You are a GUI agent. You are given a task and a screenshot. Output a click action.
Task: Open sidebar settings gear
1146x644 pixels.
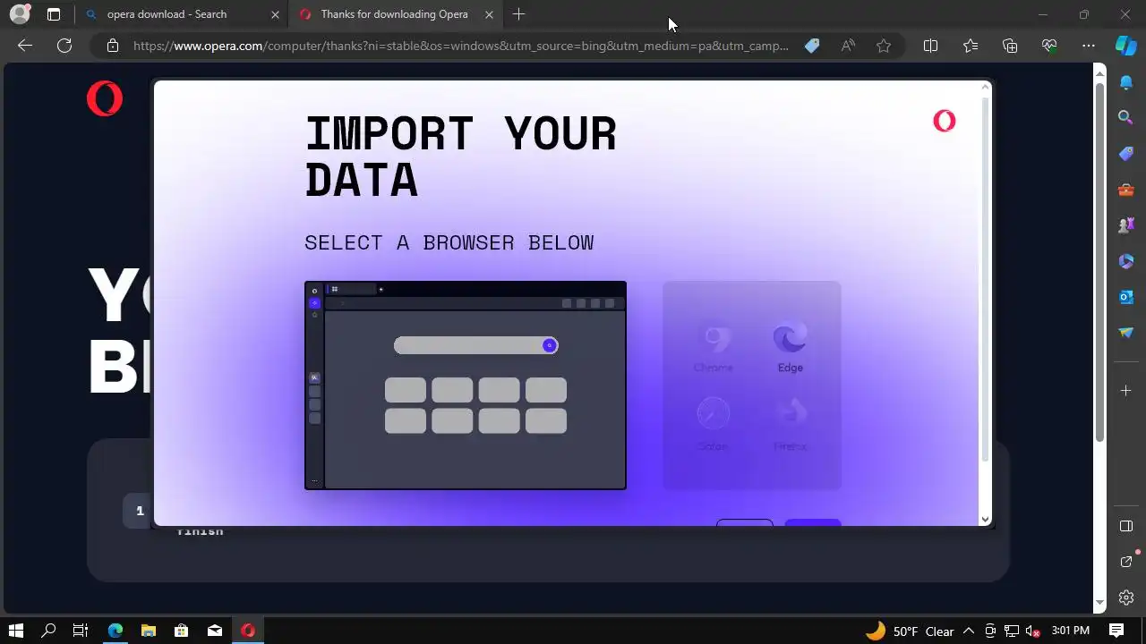1126,597
